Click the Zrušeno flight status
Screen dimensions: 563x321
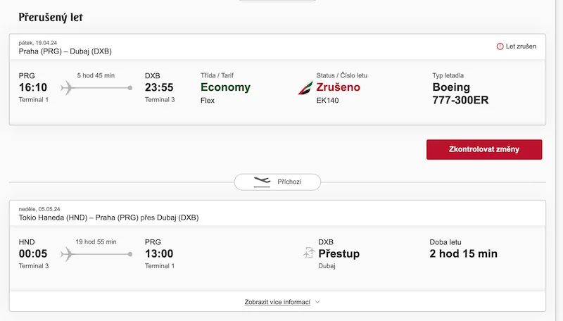coord(338,87)
